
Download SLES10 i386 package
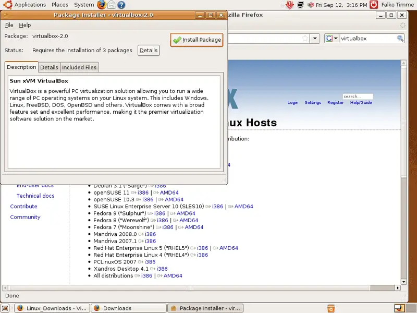tap(217, 207)
